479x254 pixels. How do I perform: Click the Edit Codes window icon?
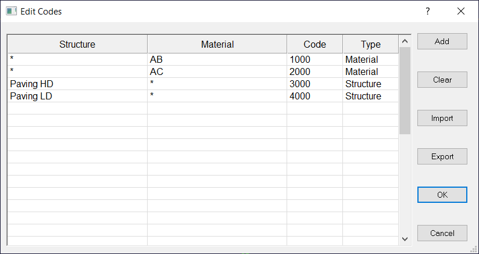click(11, 11)
